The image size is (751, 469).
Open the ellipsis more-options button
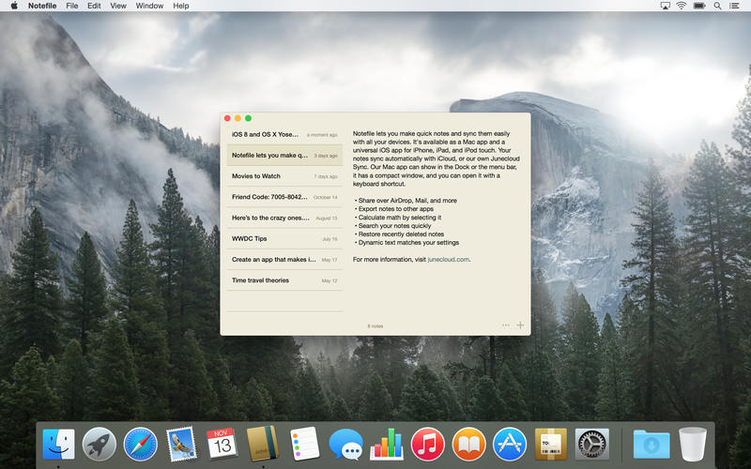506,325
